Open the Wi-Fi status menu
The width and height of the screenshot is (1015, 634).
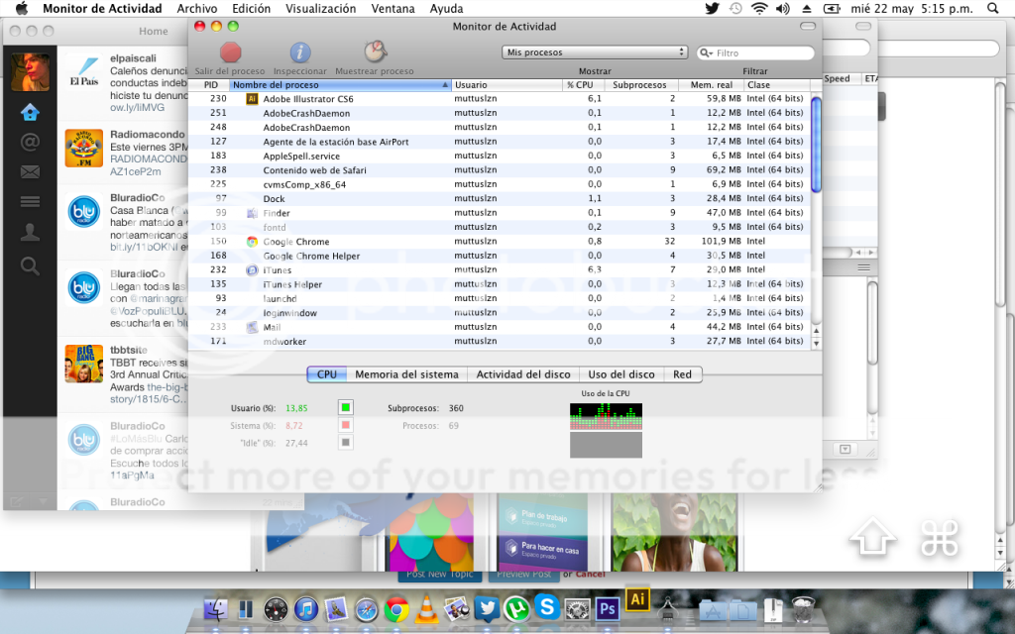tap(759, 8)
